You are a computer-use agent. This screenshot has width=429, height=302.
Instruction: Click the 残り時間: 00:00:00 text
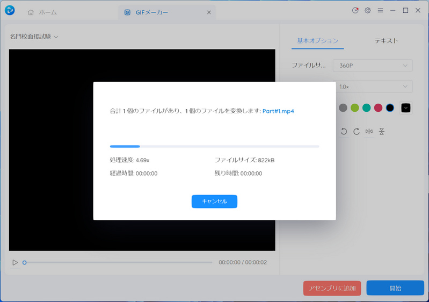coord(238,174)
